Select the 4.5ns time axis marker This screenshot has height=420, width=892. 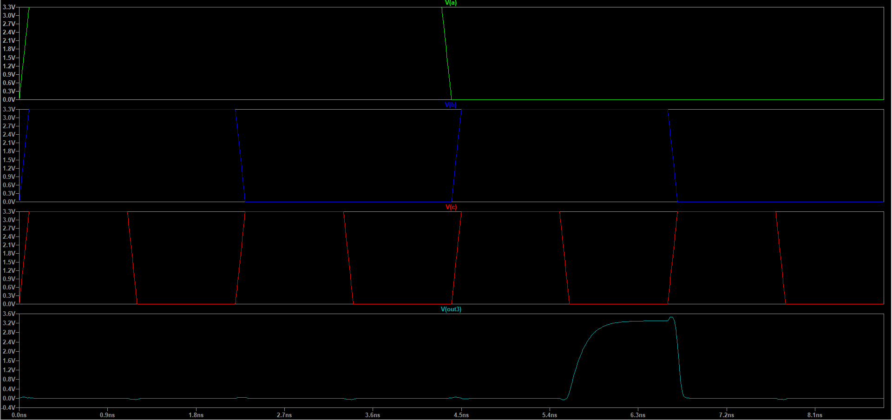pos(461,415)
